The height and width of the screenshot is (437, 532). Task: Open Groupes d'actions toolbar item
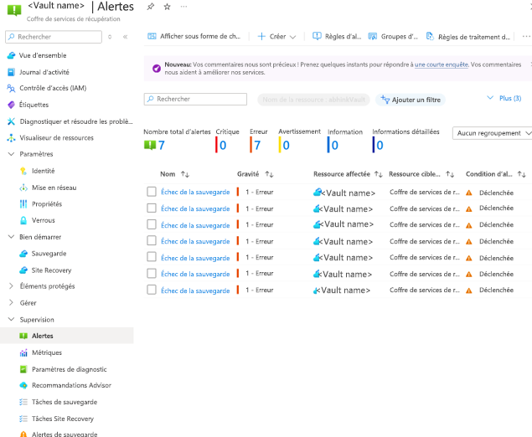tap(393, 36)
